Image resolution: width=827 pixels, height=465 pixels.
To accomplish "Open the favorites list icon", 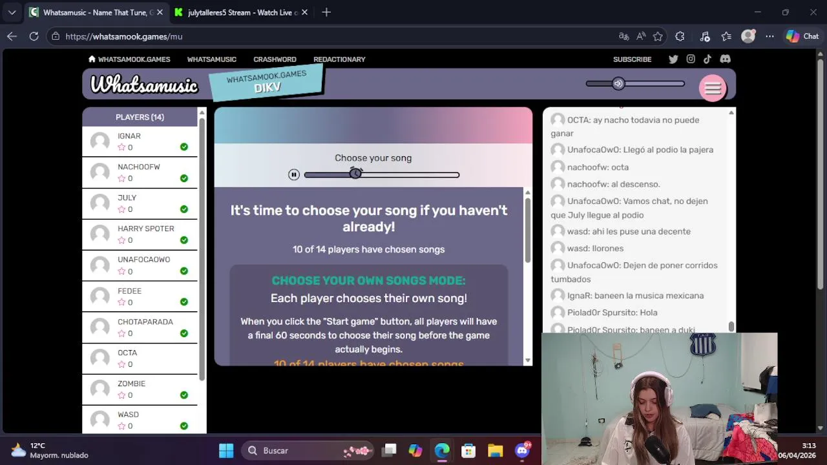I will click(x=726, y=36).
